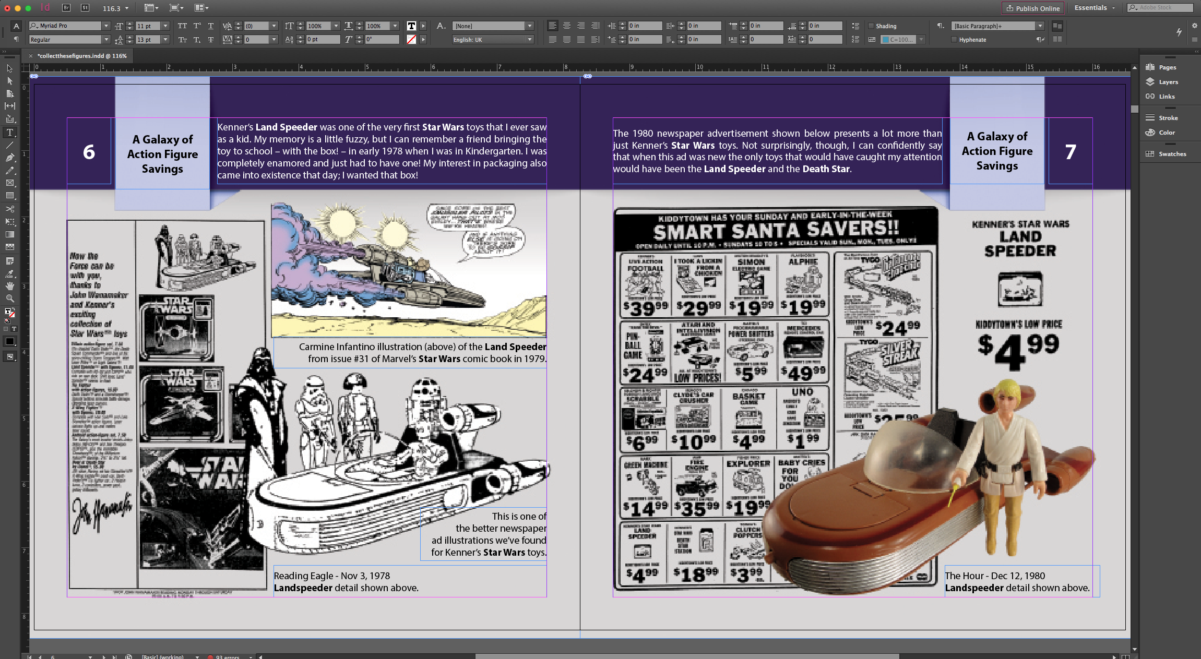
Task: Click the bulleted list icon
Action: pos(855,26)
